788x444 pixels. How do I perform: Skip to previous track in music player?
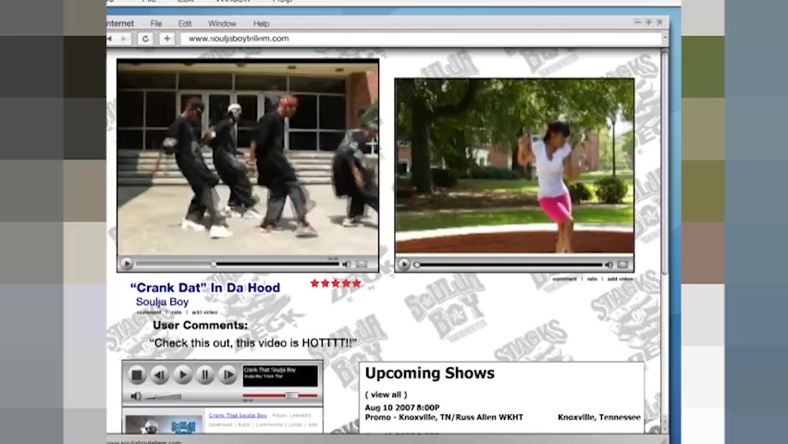click(159, 375)
